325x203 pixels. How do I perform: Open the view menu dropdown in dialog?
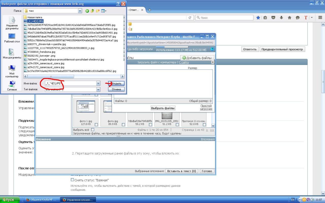[104, 11]
